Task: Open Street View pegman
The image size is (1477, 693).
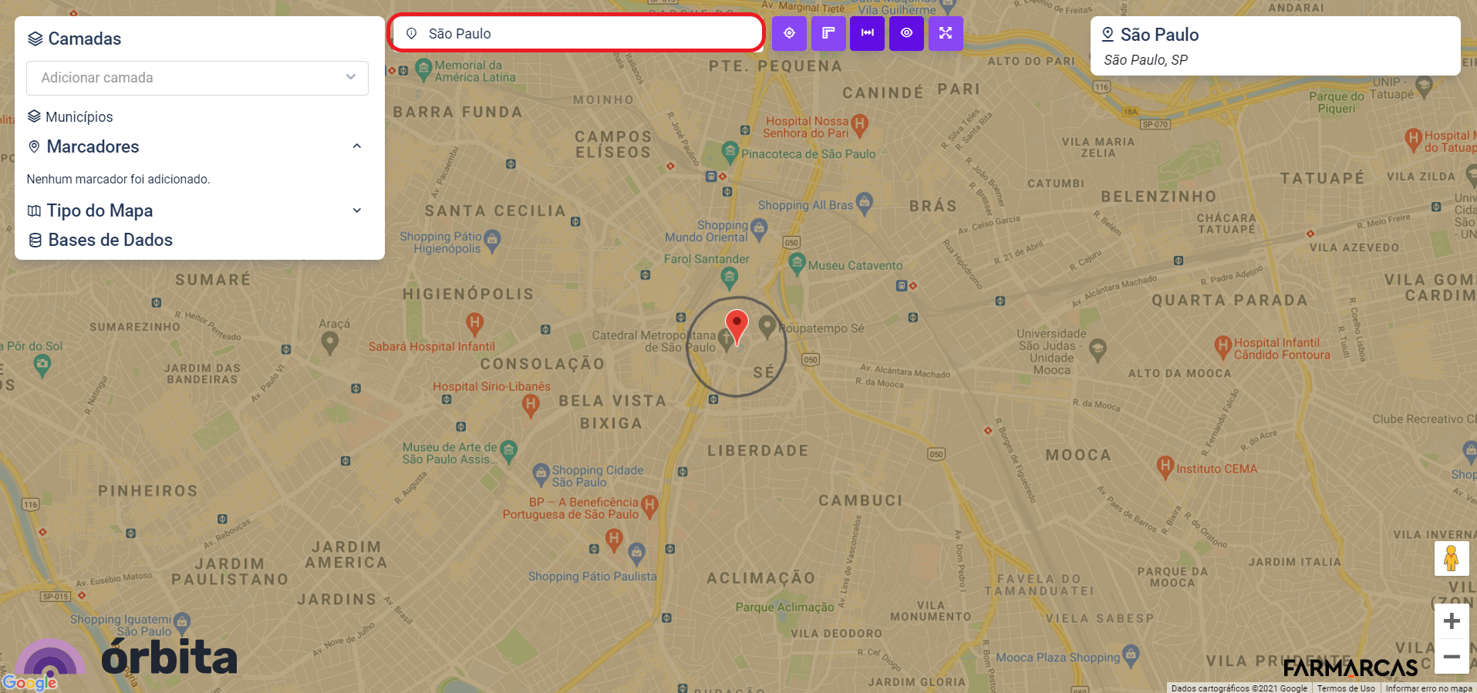Action: (1451, 558)
